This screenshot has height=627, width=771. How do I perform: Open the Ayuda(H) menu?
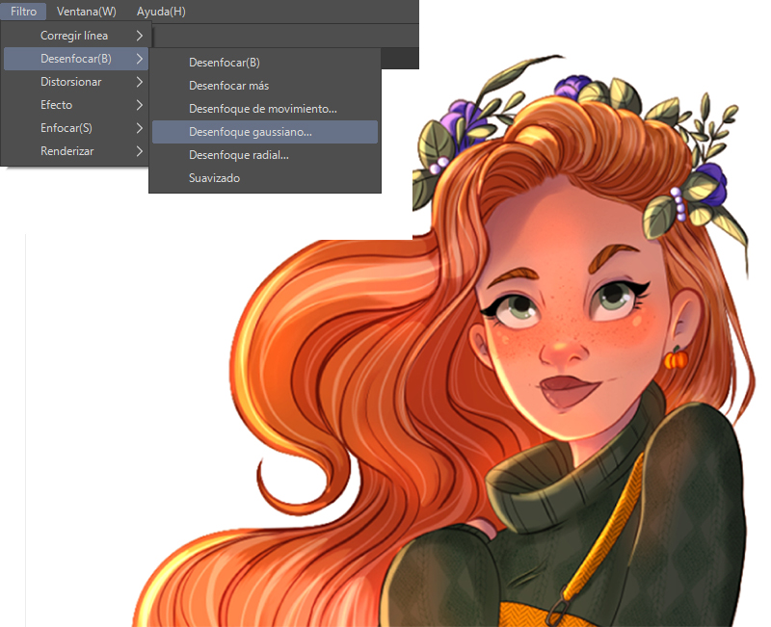tap(161, 12)
